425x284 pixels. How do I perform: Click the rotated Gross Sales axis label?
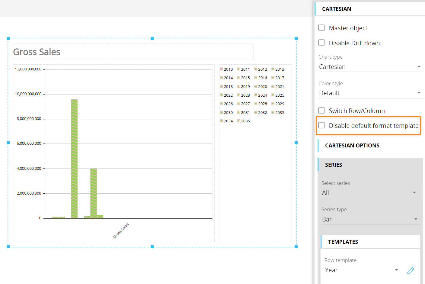121,231
